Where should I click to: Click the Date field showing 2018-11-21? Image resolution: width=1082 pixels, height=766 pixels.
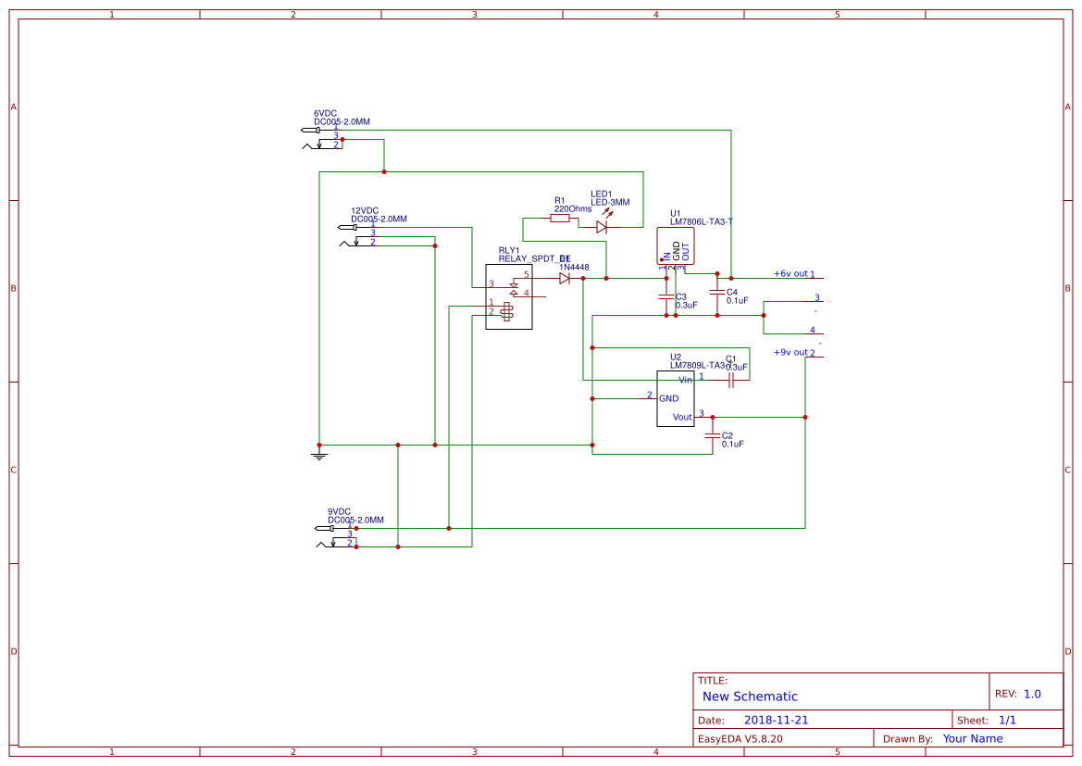click(777, 719)
